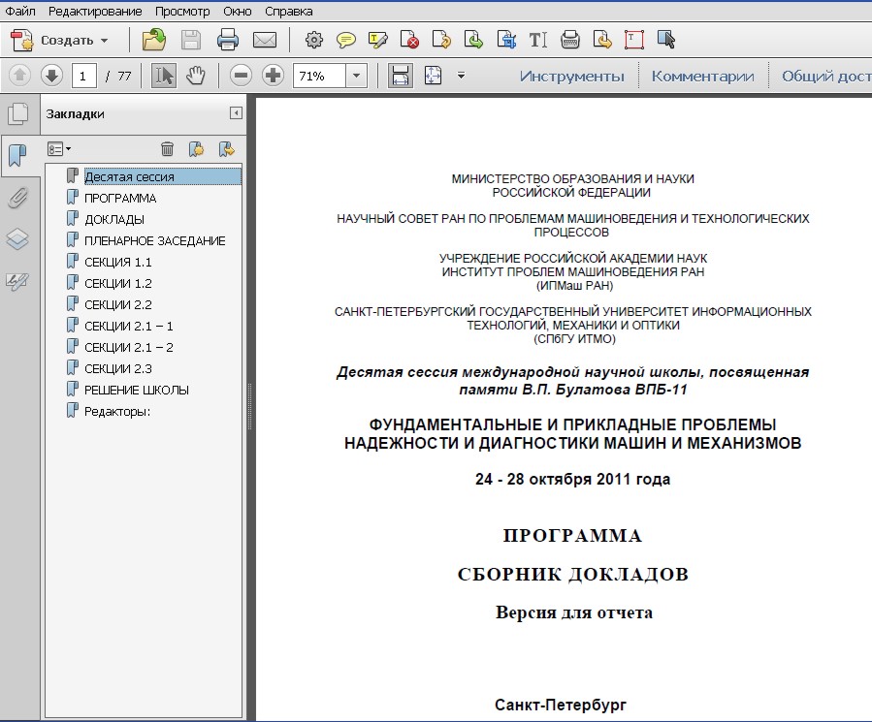This screenshot has height=722, width=872.
Task: Click the open file folder icon
Action: click(x=154, y=40)
